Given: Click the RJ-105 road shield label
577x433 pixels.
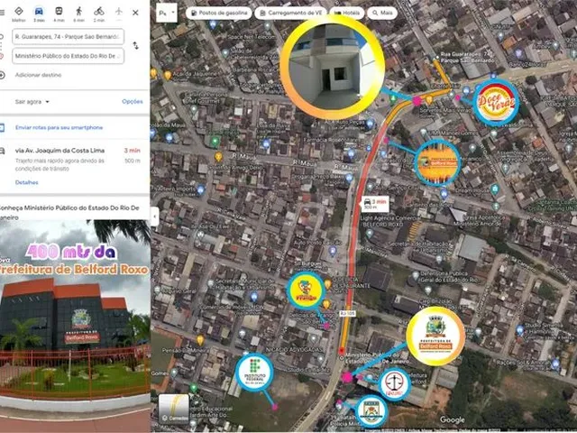Looking at the screenshot, I should pos(347,313).
